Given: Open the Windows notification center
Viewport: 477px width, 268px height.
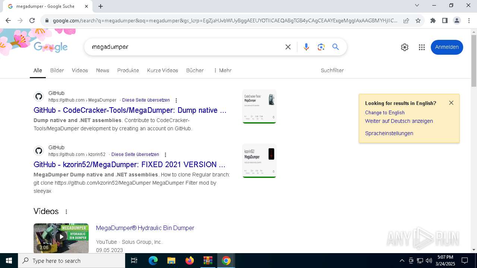Looking at the screenshot, I should tap(465, 261).
